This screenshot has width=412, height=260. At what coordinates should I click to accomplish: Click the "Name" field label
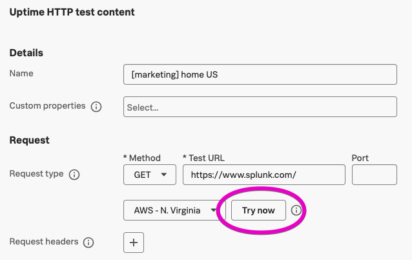point(21,74)
